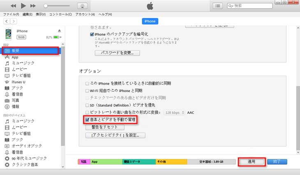Open 編集(E) menu
Viewport: 300px width, 175px height.
click(28, 14)
